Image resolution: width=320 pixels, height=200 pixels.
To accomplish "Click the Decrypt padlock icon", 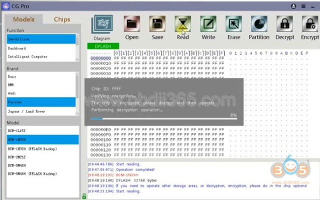I will (x=284, y=24).
